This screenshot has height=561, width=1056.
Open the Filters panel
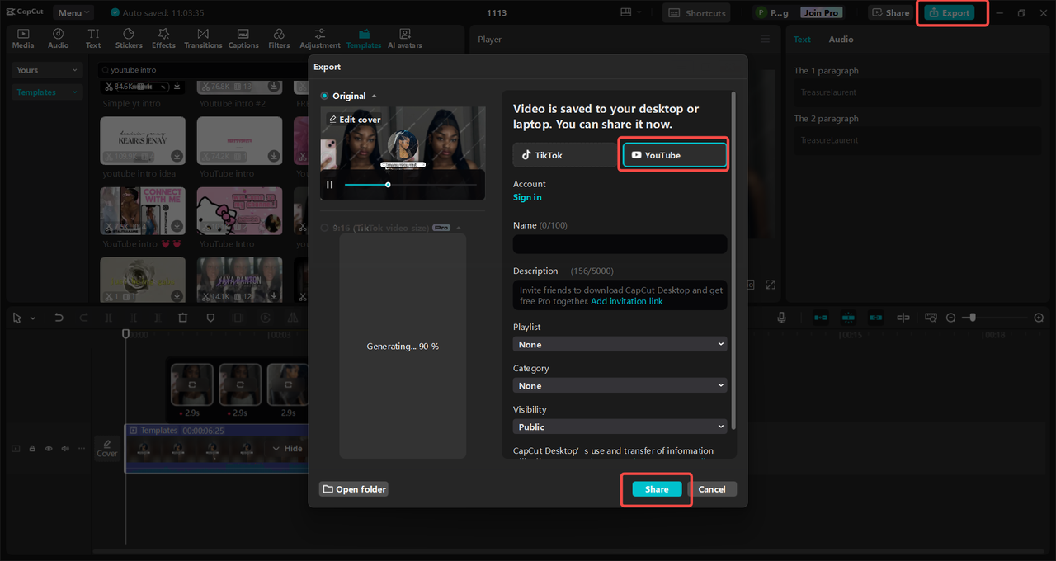tap(279, 38)
